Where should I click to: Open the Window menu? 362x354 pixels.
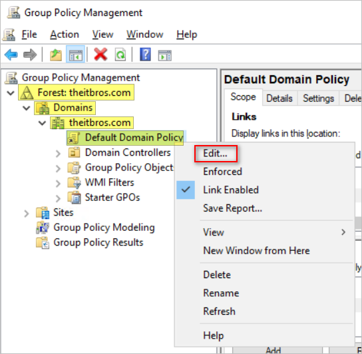click(x=145, y=35)
